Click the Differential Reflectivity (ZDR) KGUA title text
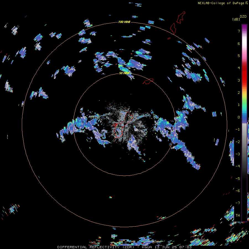 tap(124, 247)
